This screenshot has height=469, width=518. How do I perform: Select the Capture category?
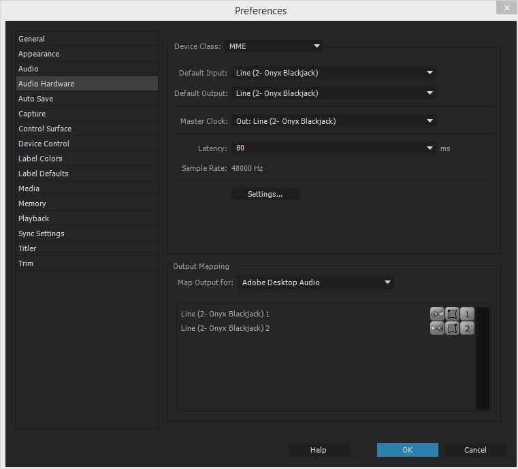87,114
